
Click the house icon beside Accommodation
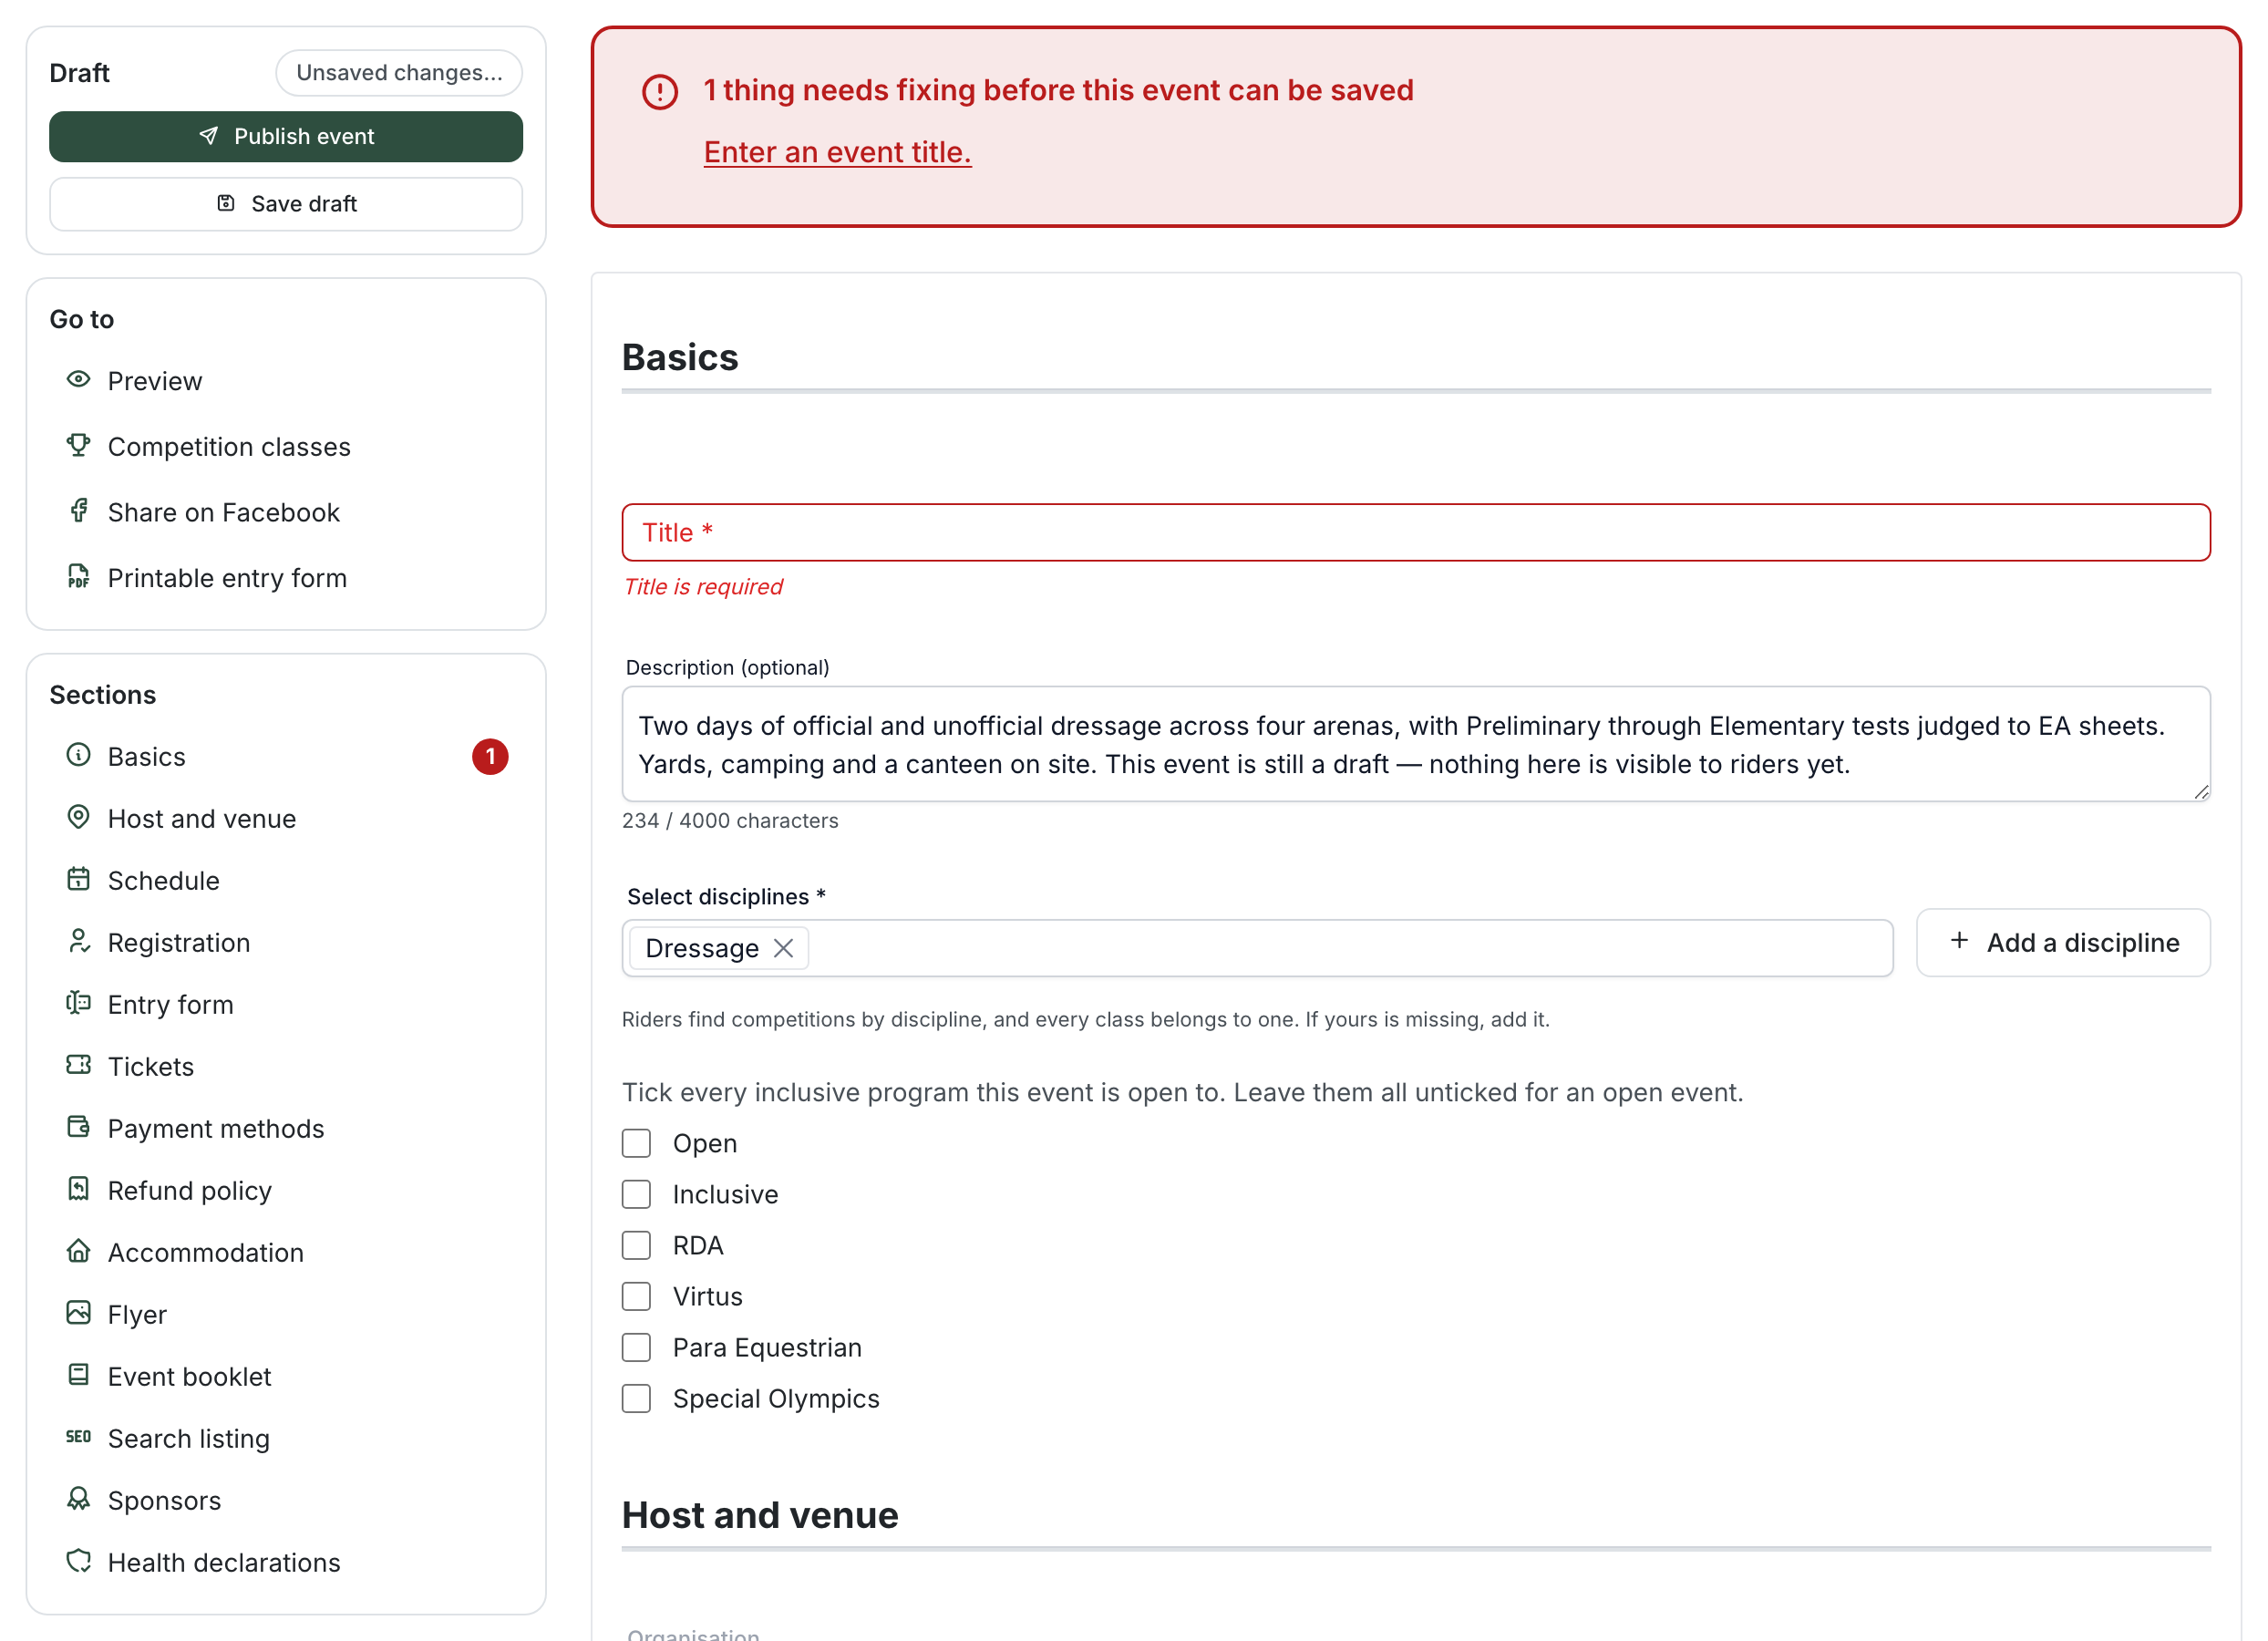coord(78,1251)
